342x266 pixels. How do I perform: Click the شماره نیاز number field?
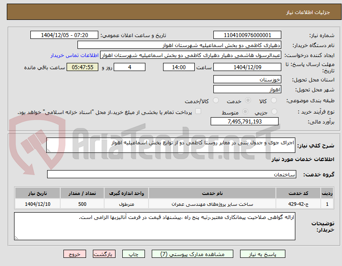click(247, 35)
